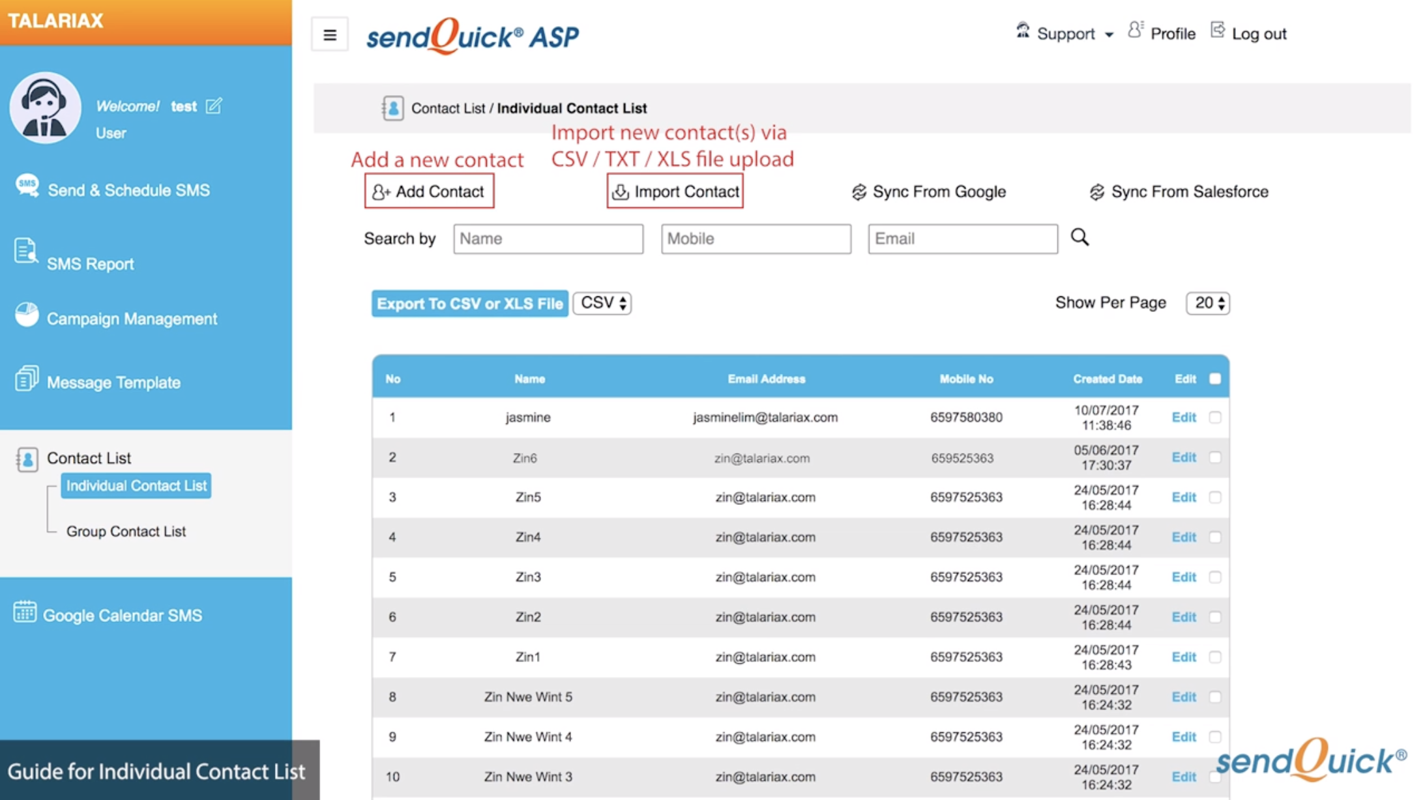Click the Contact List address book icon in sidebar
This screenshot has width=1425, height=800.
coord(27,459)
